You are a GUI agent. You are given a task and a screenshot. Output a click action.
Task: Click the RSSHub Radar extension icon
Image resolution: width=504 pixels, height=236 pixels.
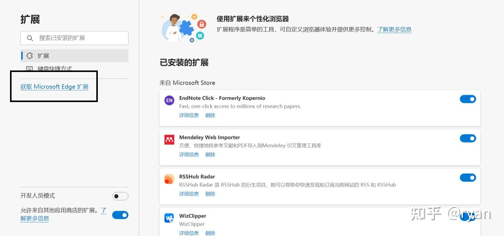(169, 179)
